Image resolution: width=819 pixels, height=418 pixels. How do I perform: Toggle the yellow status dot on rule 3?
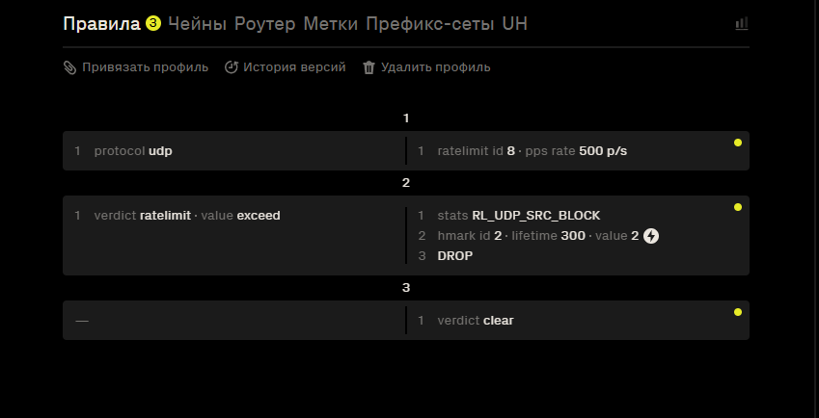[738, 312]
